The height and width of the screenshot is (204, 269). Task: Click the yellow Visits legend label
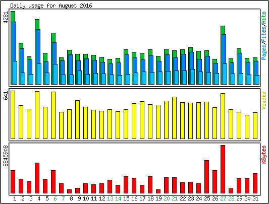264,100
